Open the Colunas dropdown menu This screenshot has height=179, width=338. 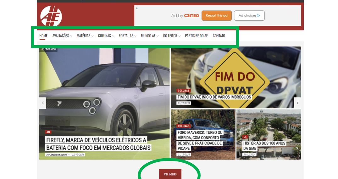[106, 36]
